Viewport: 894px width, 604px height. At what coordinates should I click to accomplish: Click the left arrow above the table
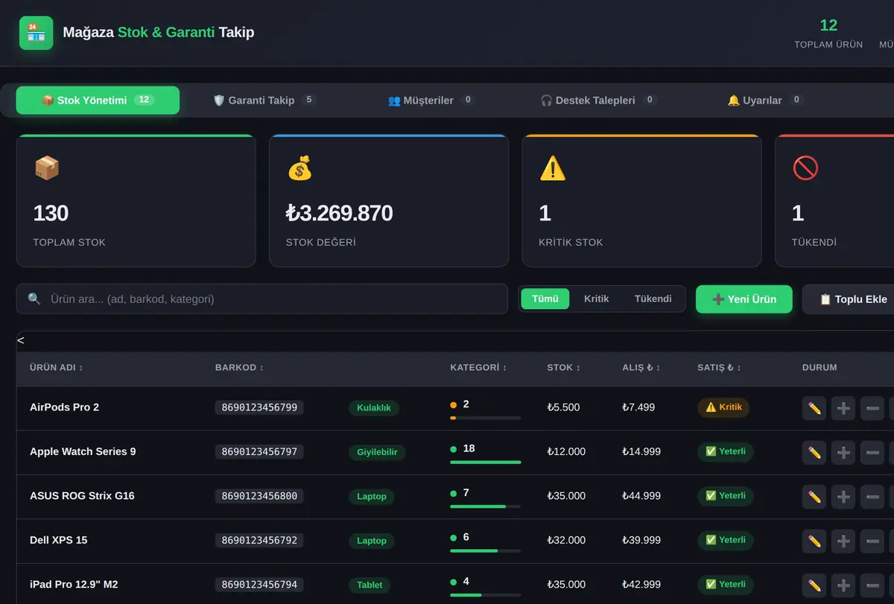[21, 340]
